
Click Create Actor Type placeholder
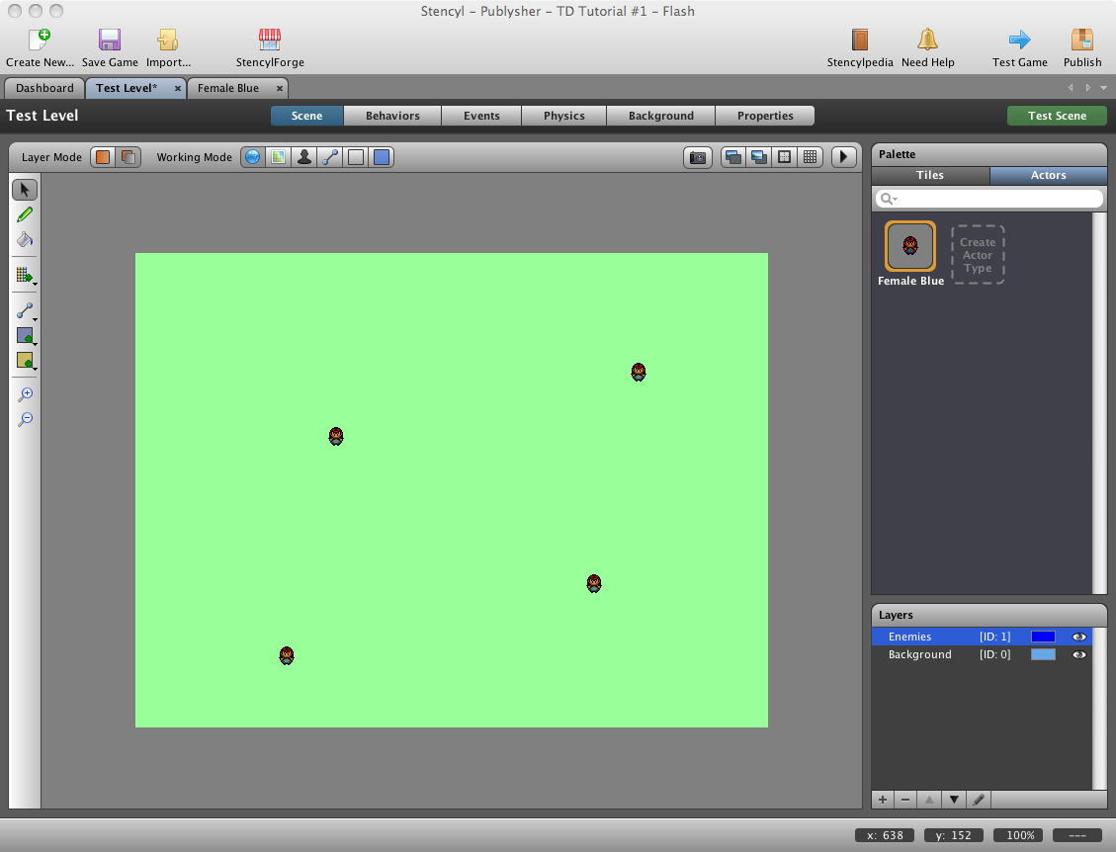tap(978, 255)
